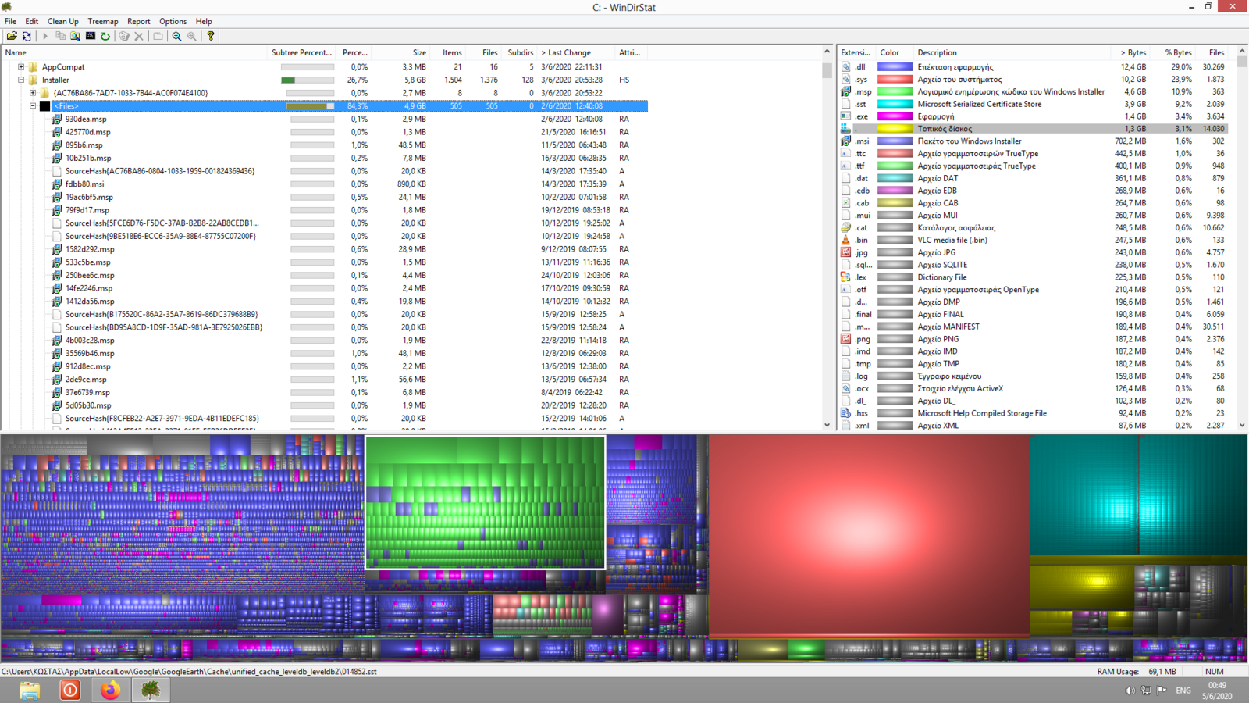1249x703 pixels.
Task: Click the Delete X toolbar icon
Action: (x=139, y=36)
